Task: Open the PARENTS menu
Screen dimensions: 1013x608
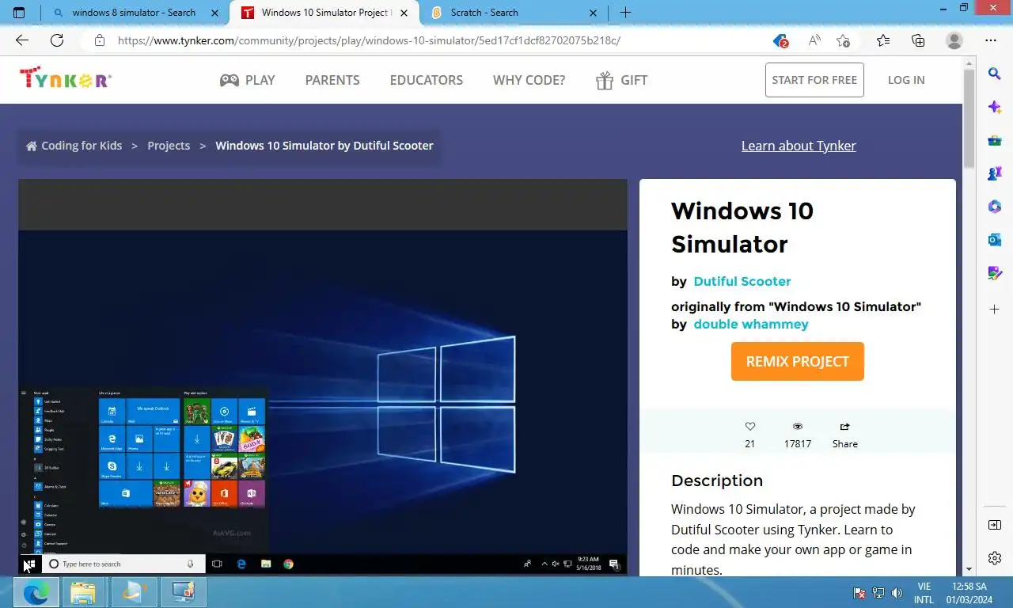Action: pos(332,80)
